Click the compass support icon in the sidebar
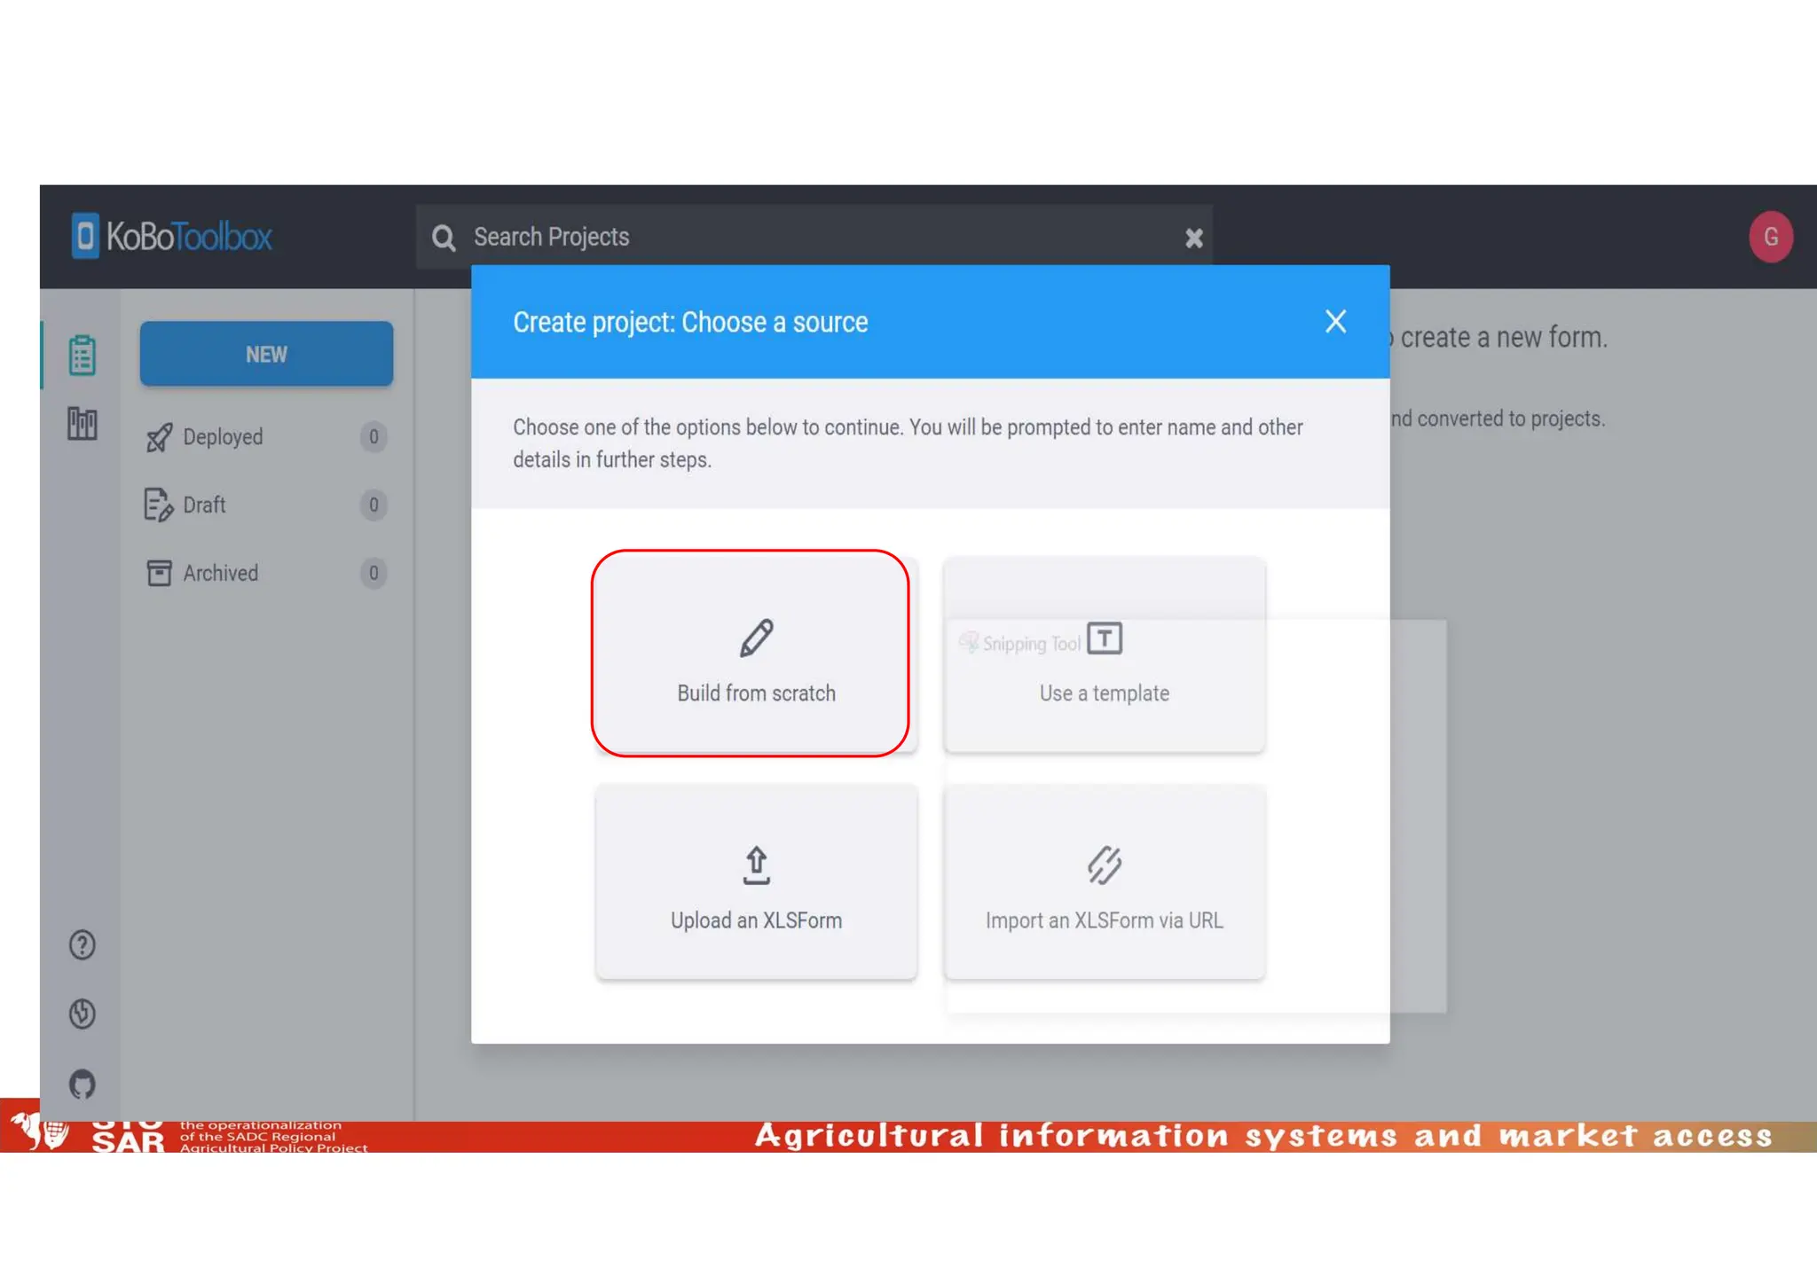Screen dimensions: 1817x1284 coord(83,1014)
